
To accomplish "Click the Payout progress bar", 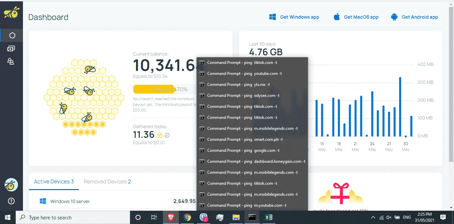I will [x=165, y=89].
